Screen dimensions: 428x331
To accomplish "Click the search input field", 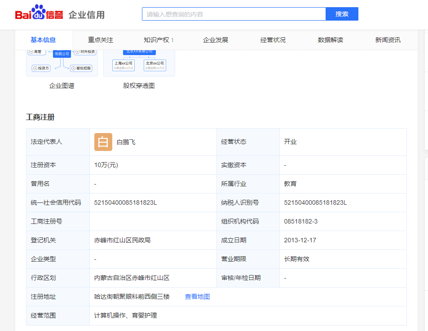I will point(234,14).
